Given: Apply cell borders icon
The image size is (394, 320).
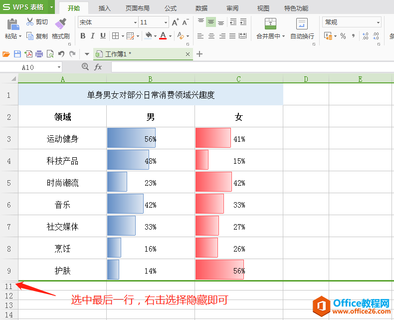Looking at the screenshot, I should tap(115, 36).
